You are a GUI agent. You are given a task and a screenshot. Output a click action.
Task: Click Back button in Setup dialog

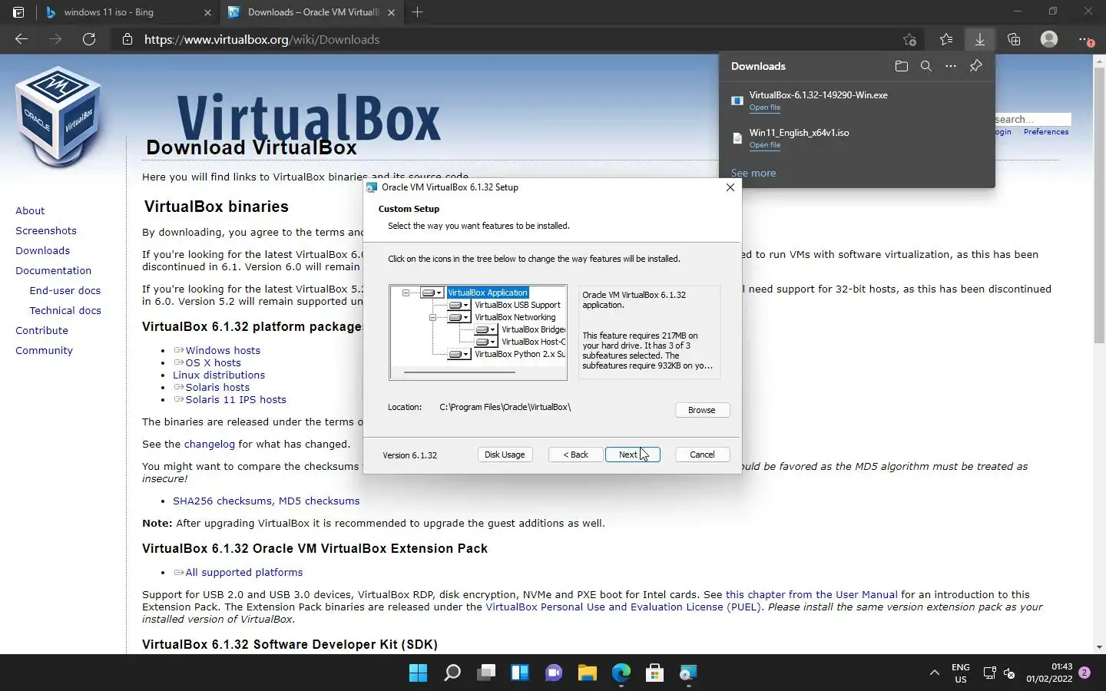tap(575, 455)
